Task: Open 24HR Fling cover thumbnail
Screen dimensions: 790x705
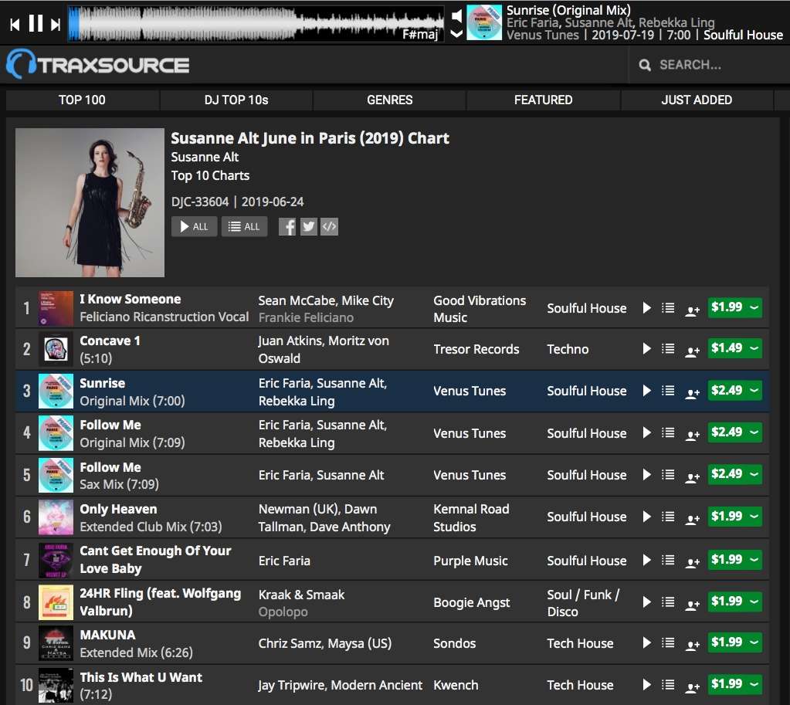Action: coord(56,602)
